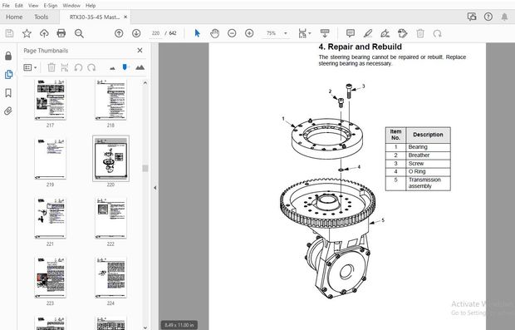Click the stamp tool icon
This screenshot has width=515, height=330.
[402, 33]
